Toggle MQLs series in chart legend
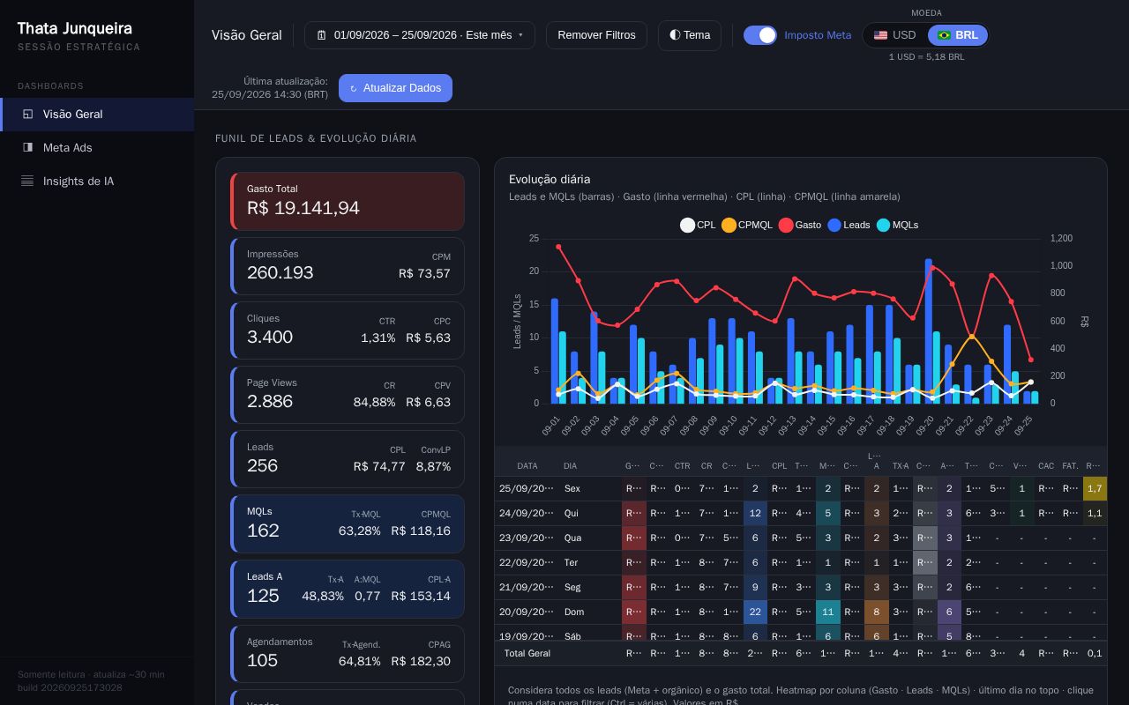The image size is (1129, 705). [897, 225]
